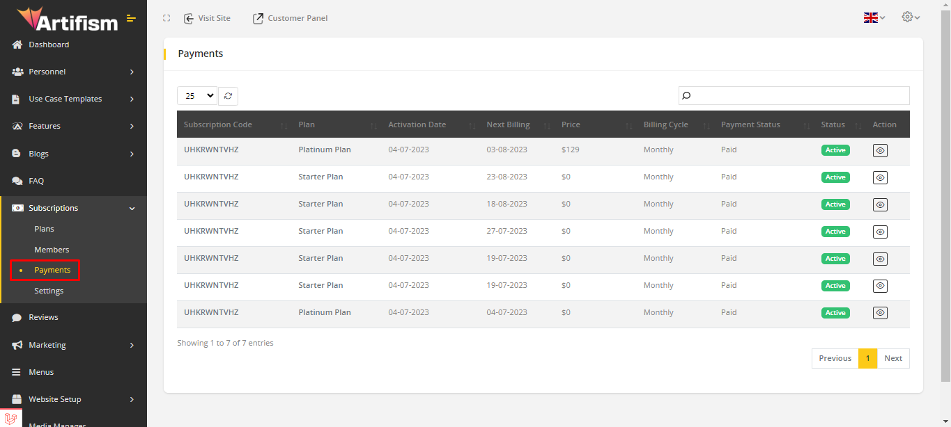Open the language flag dropdown
The height and width of the screenshot is (427, 951).
pyautogui.click(x=874, y=17)
